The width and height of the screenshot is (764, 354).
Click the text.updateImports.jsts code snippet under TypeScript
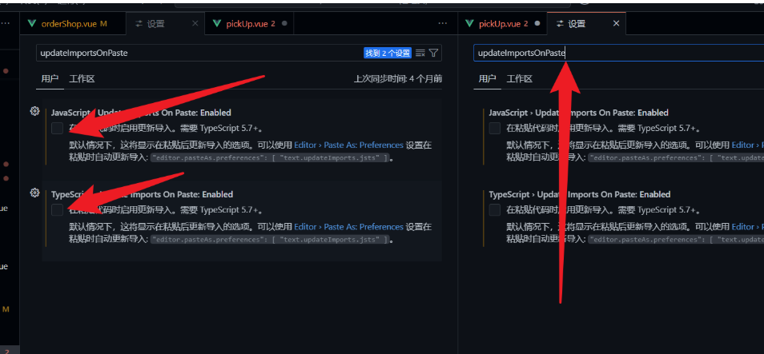click(x=271, y=240)
